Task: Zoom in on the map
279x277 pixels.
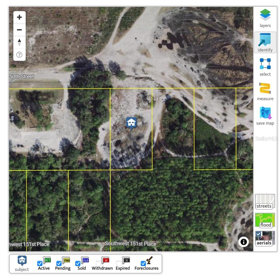Action: click(x=19, y=17)
